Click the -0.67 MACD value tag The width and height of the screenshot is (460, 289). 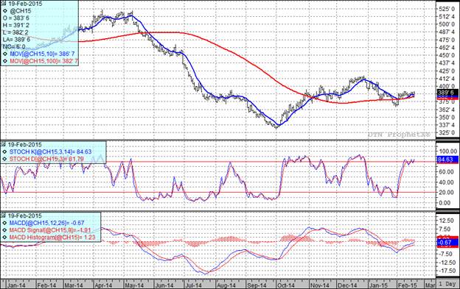tap(447, 243)
